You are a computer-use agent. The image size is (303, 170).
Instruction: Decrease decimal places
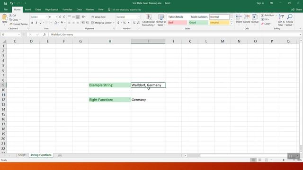(138, 23)
